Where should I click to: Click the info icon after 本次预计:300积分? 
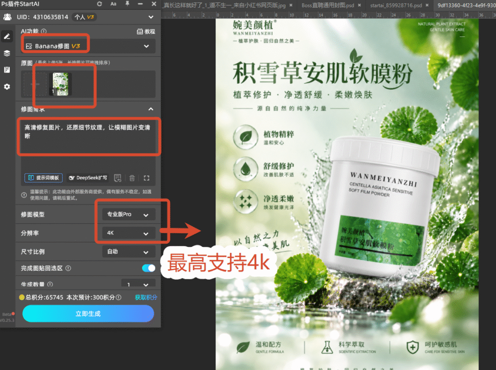point(118,297)
